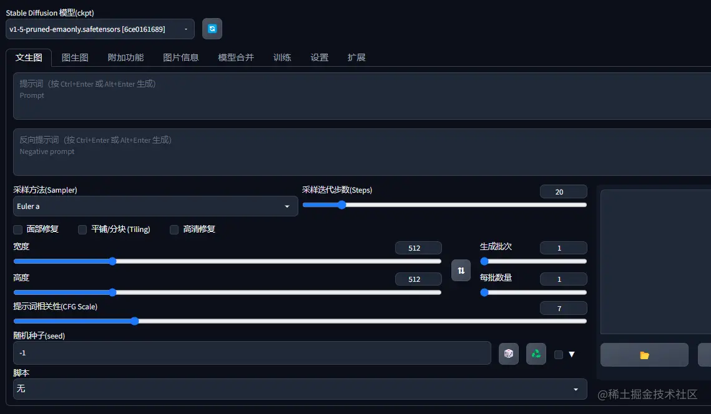The image size is (711, 414).
Task: Click the 生成批次 number field
Action: pos(563,248)
